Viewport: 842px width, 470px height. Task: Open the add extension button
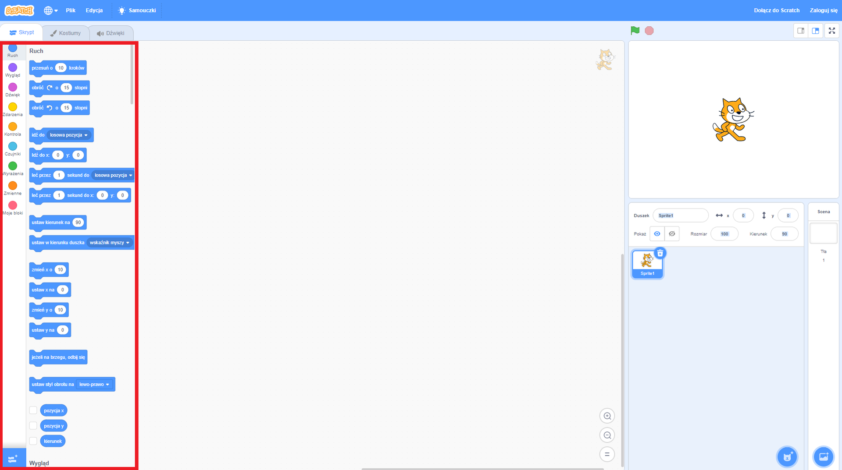point(13,458)
